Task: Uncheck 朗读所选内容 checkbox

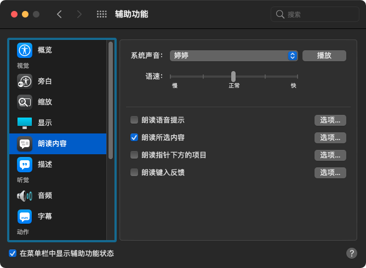Action: 134,137
